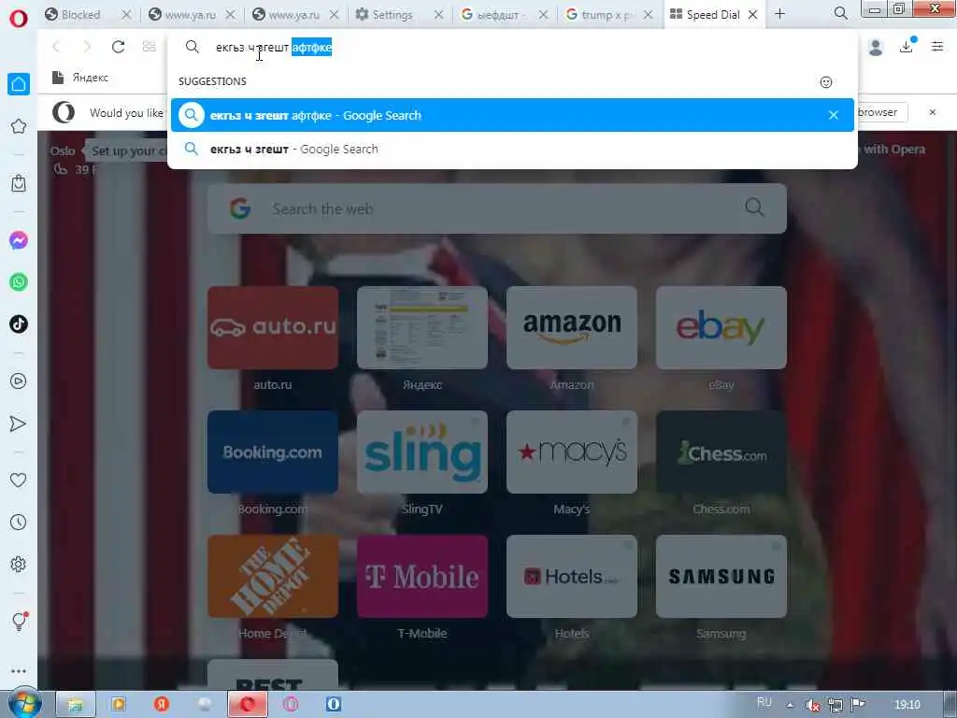
Task: Close the Speed Dial tab
Action: pyautogui.click(x=753, y=15)
